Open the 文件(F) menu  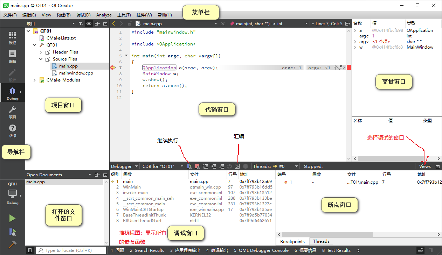(10, 15)
